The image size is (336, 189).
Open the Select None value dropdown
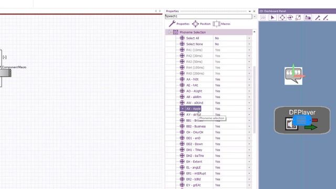pos(249,44)
